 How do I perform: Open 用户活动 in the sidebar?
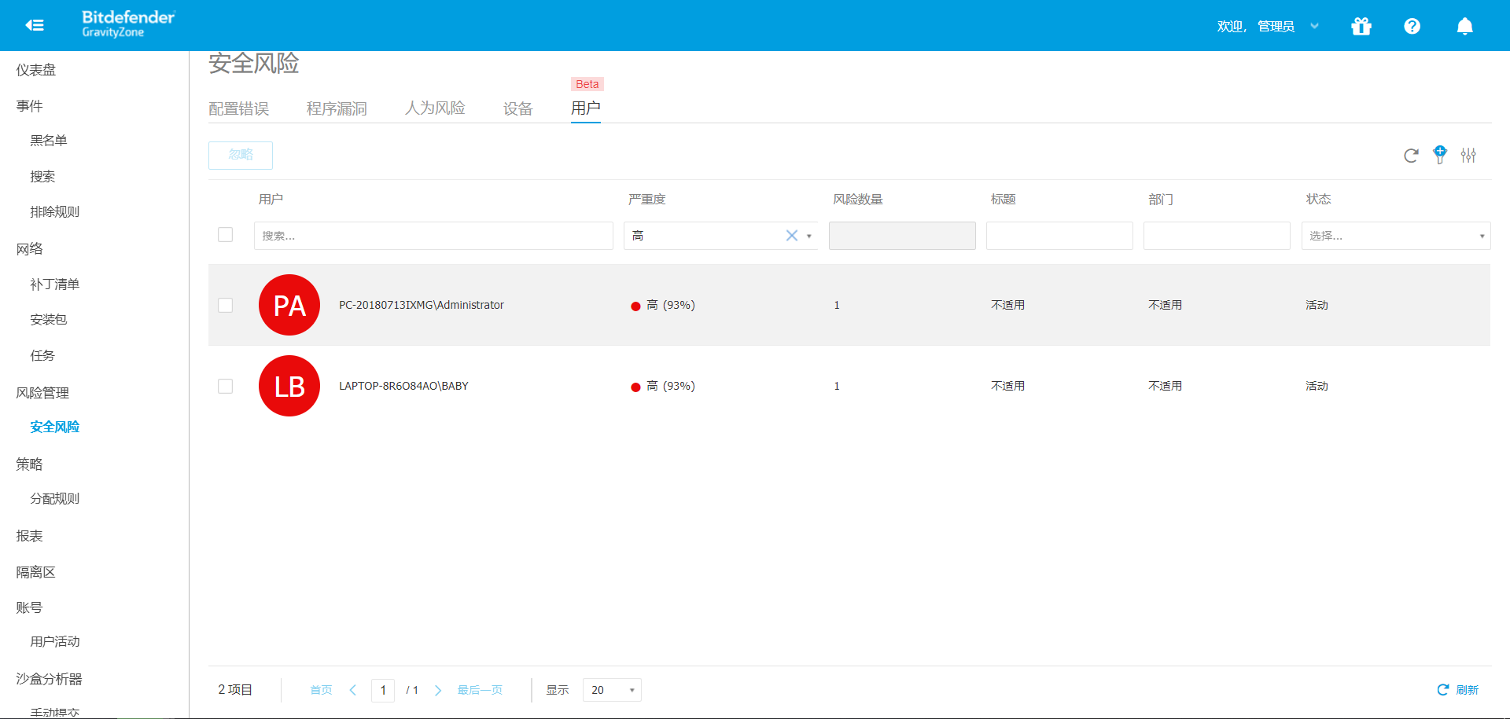(x=55, y=642)
